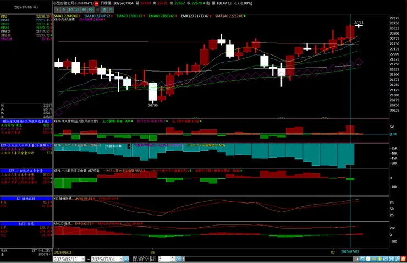
Task: Click the clock icon in bottom toolbar
Action: point(368,259)
